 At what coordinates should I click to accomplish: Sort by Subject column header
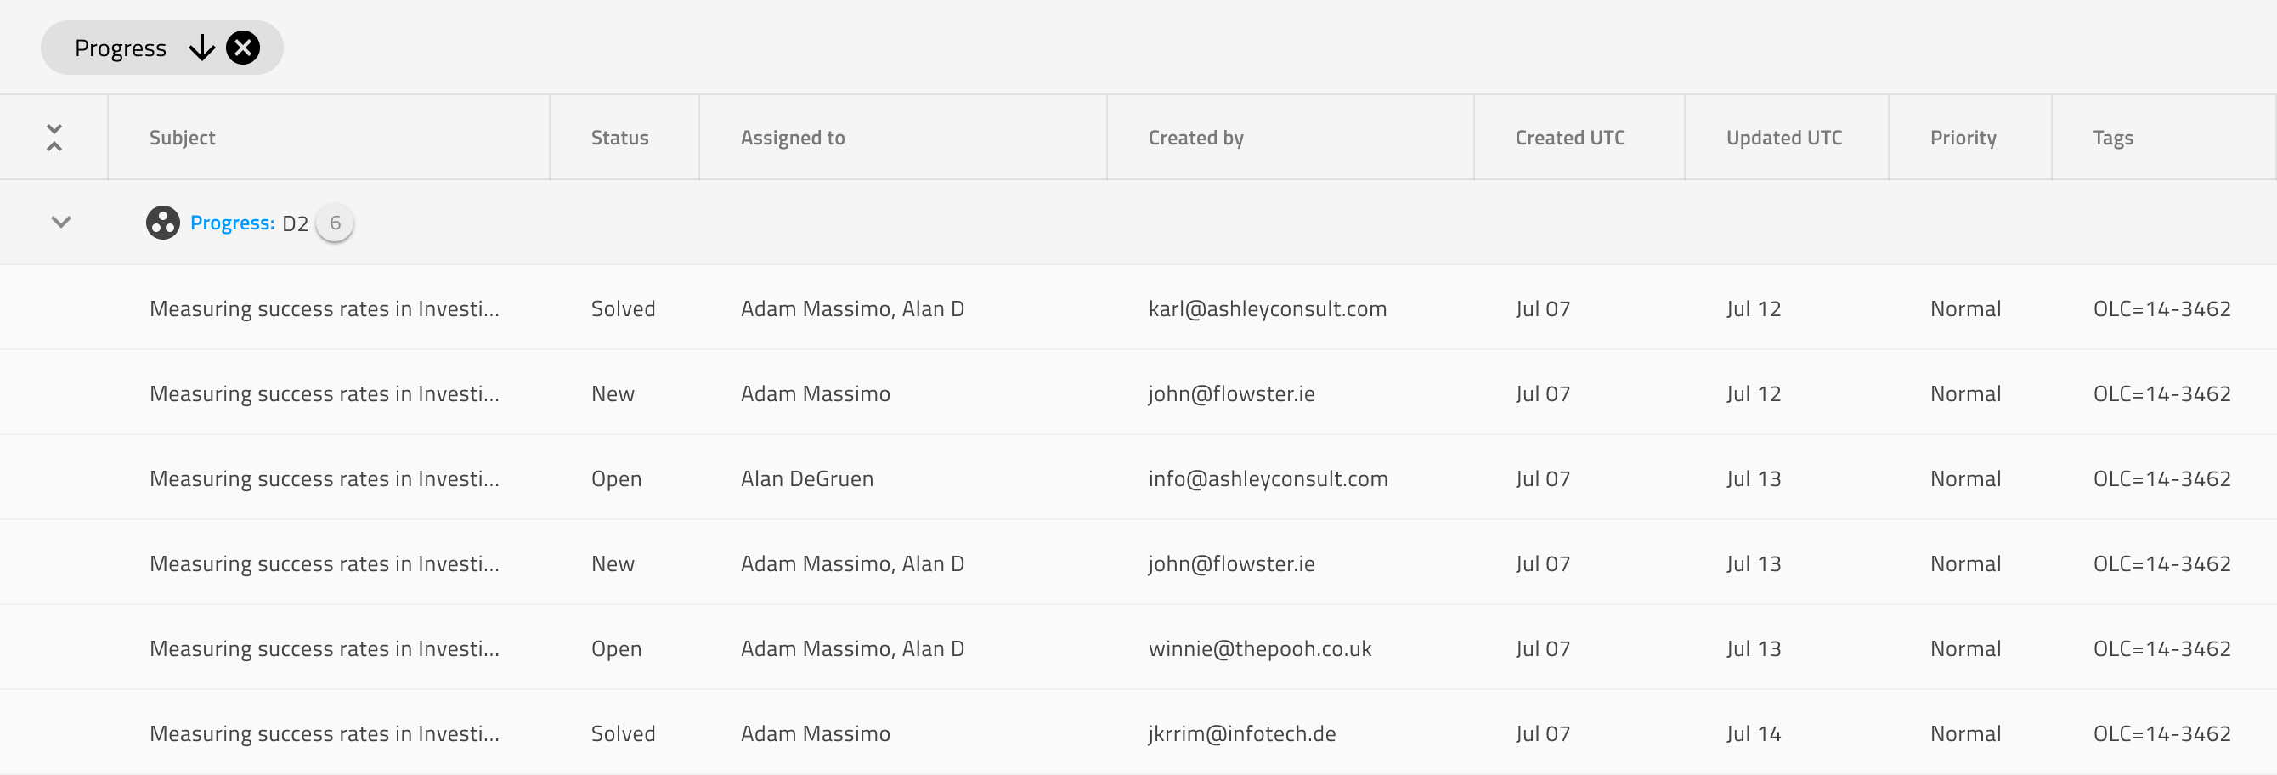click(x=182, y=138)
